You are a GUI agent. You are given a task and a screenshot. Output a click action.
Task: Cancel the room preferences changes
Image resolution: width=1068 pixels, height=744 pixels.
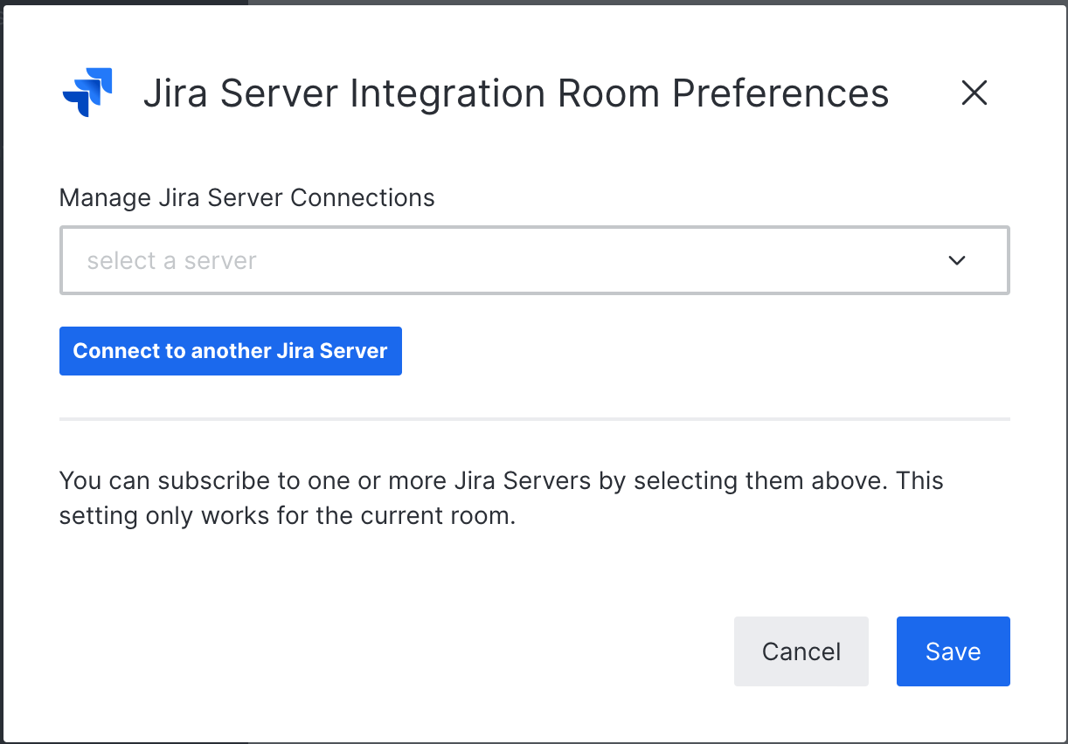(x=801, y=651)
